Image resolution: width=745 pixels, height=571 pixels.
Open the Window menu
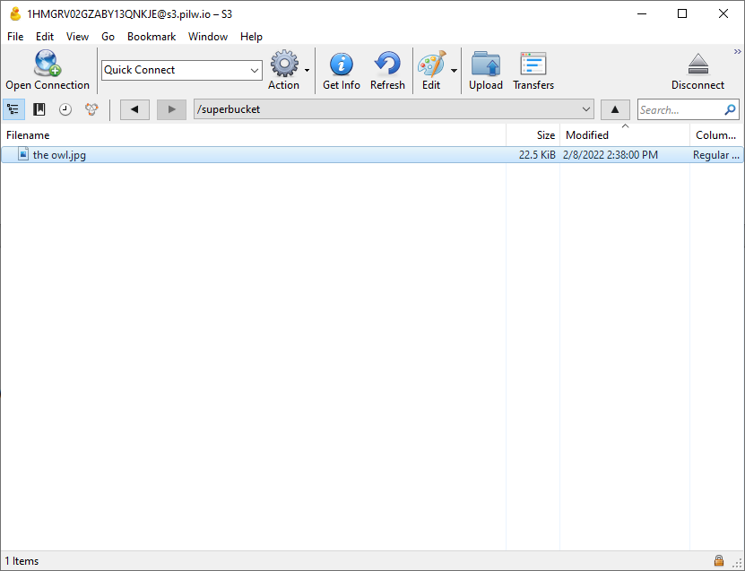208,37
